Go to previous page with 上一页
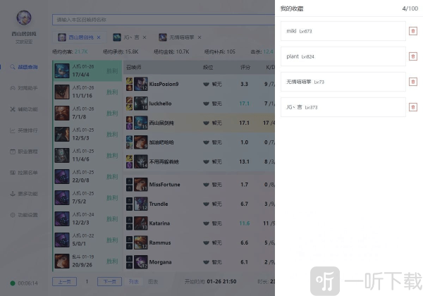Screen dimensions: 423x296 64,282
